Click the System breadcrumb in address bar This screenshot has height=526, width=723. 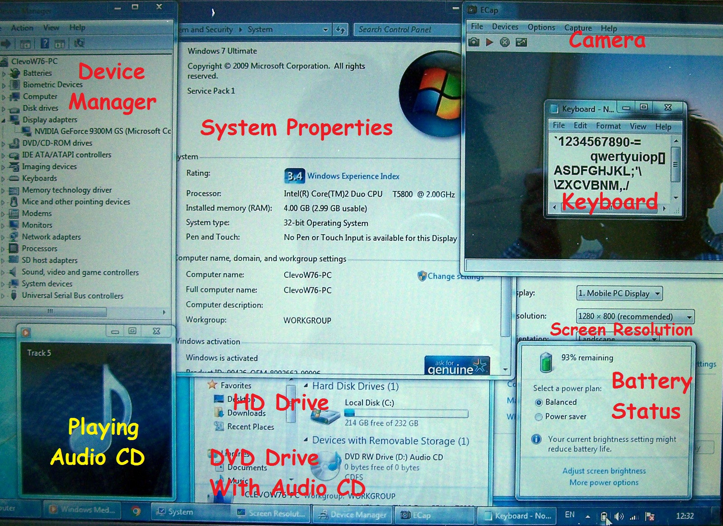(x=260, y=29)
